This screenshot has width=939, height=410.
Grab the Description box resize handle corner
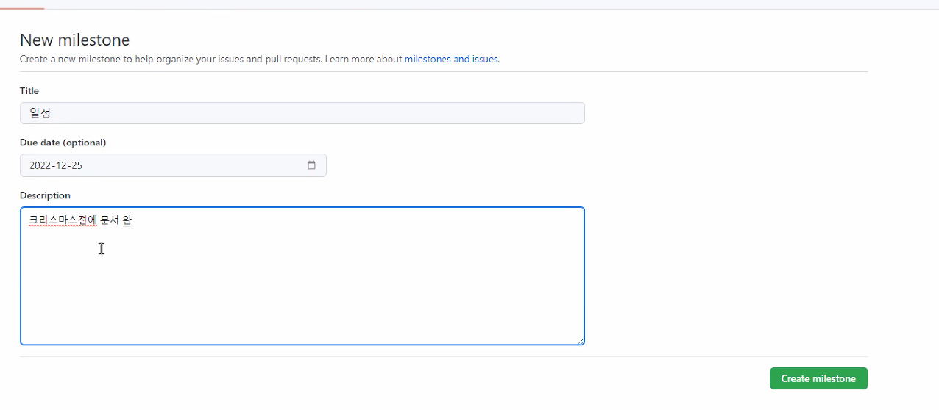tap(581, 340)
